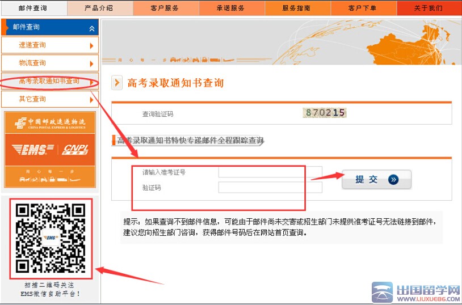Collapse the 邮件查询 sidebar header chevron
This screenshot has height=305, width=462.
click(92, 28)
